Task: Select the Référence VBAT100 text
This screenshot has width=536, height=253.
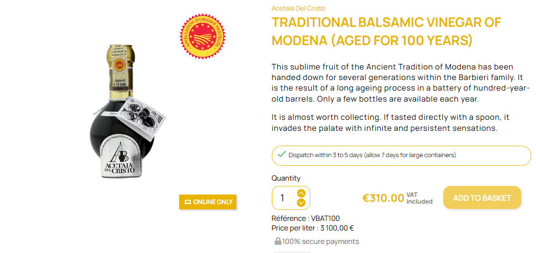Action: [x=305, y=218]
